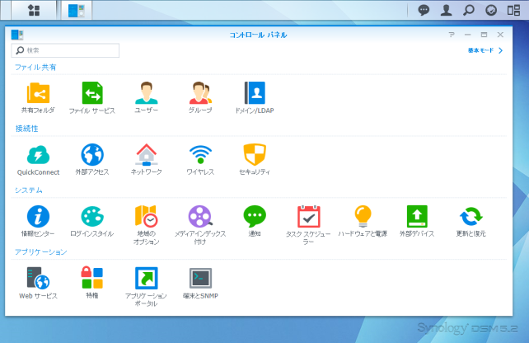
Task: Minimize the Control Panel window
Action: click(467, 35)
